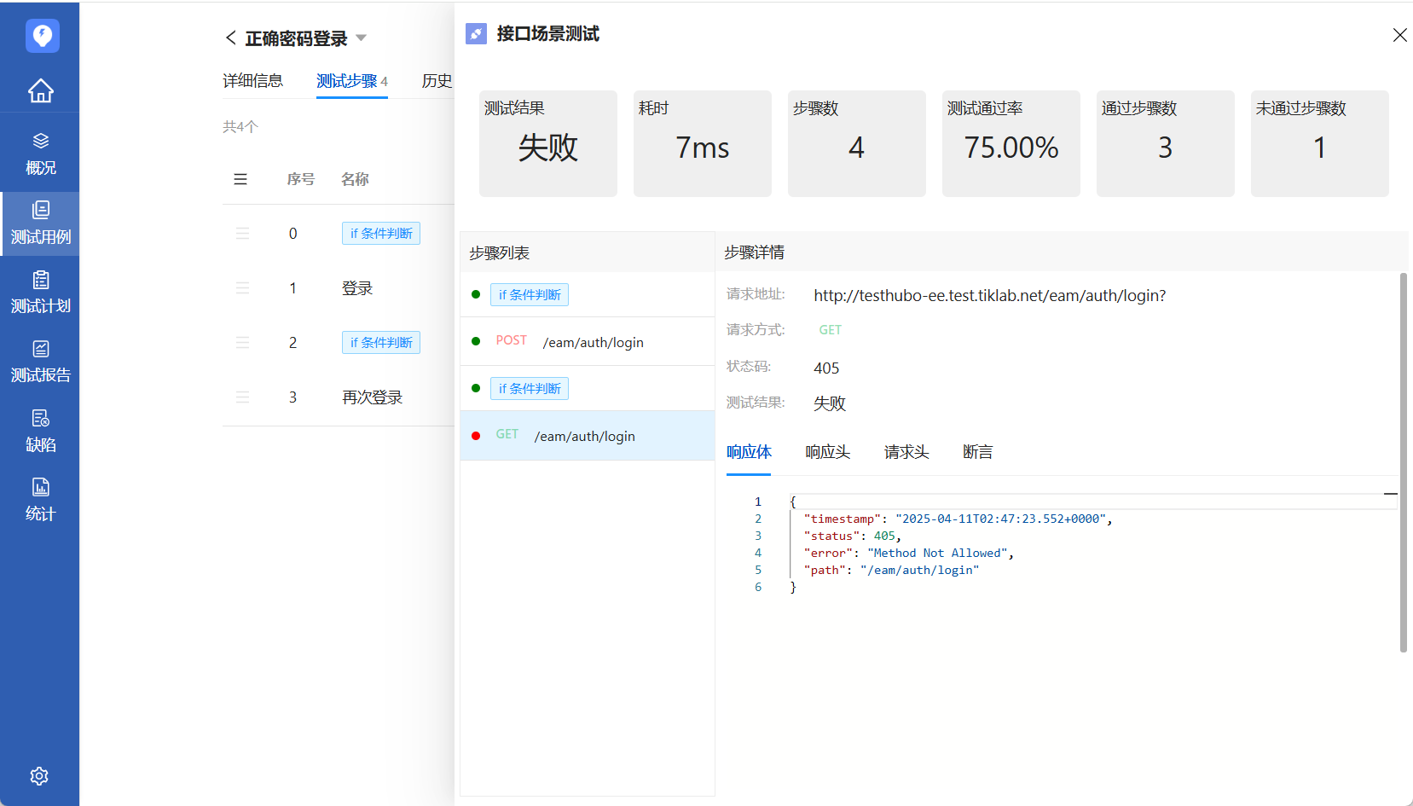Image resolution: width=1413 pixels, height=806 pixels.
Task: Click the back arrow beside 正确密码登录
Action: (x=230, y=38)
